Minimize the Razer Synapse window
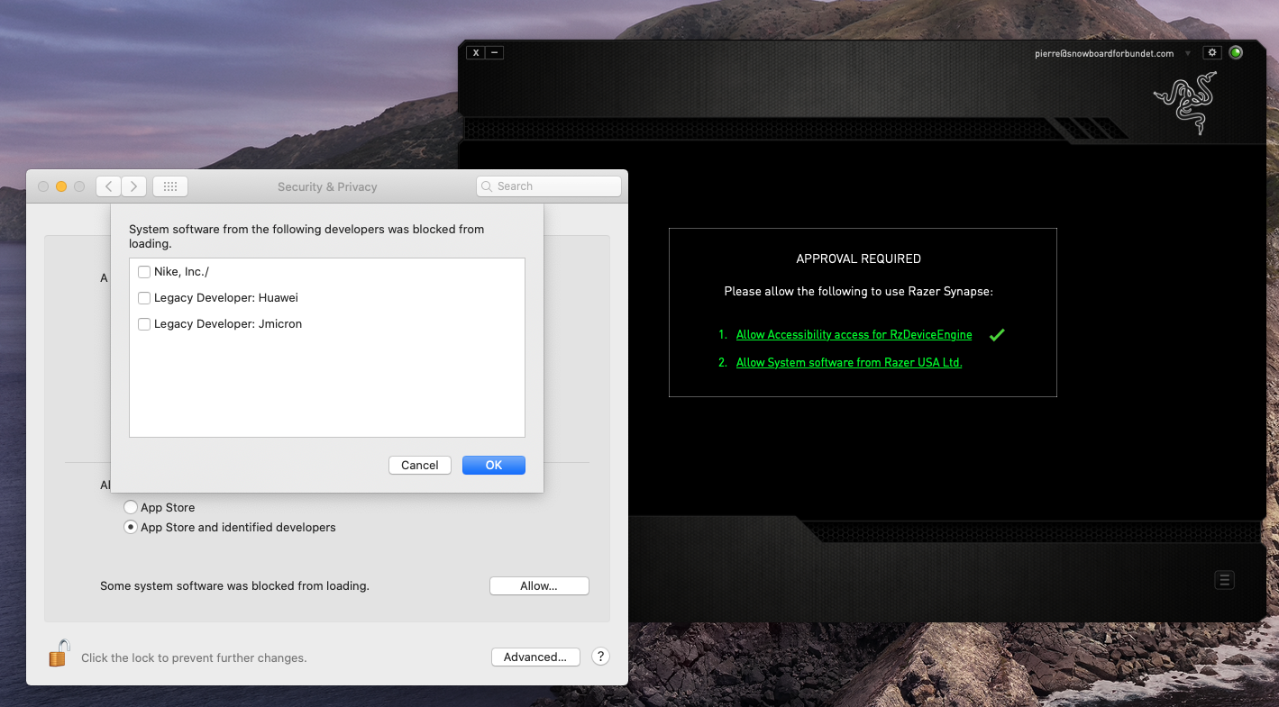Viewport: 1279px width, 707px height. click(494, 52)
